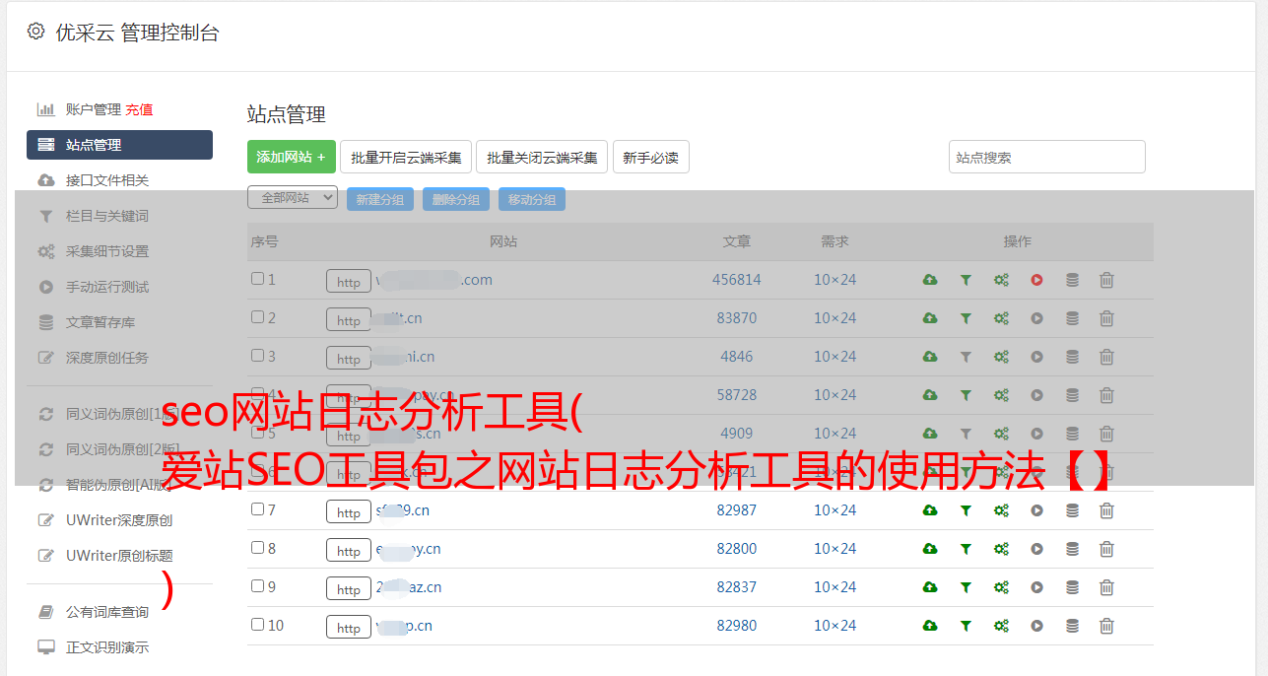Click the red 充值 link
Screen dimensions: 1268x676
(x=139, y=109)
